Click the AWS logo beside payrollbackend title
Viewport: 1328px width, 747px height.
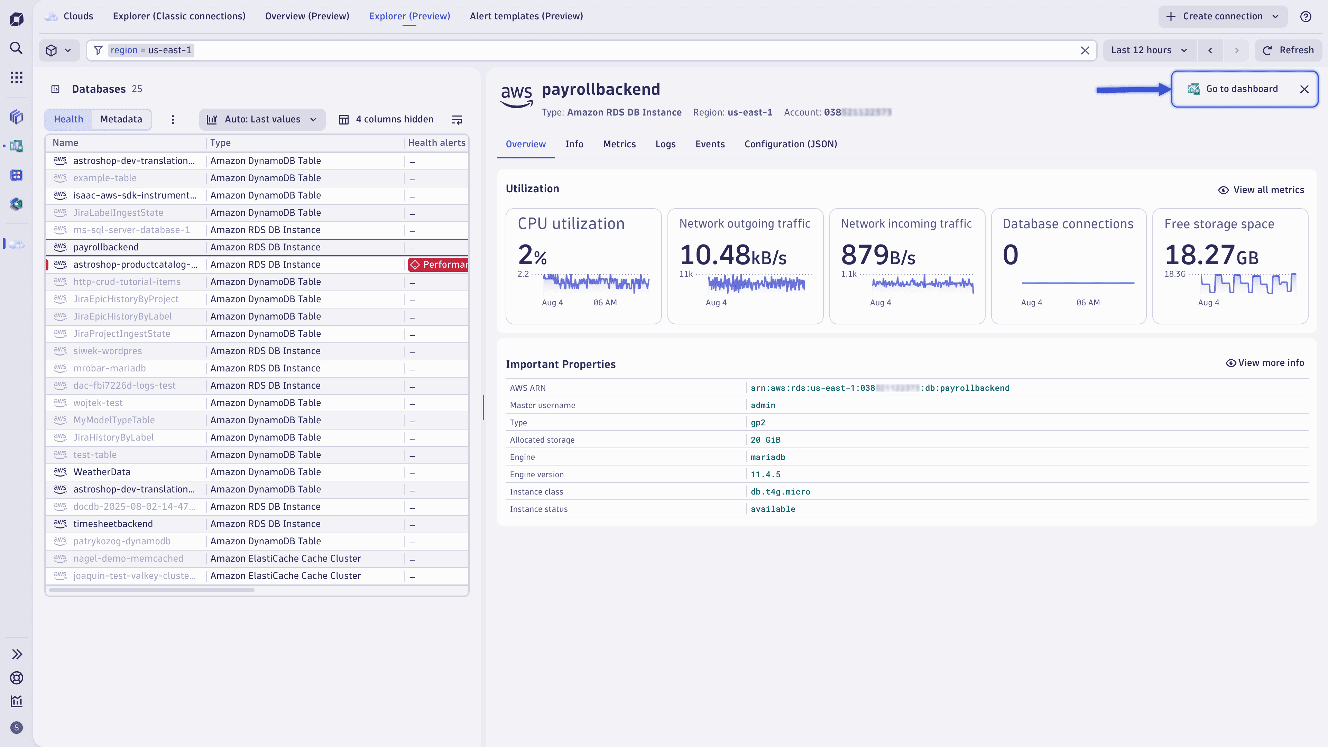coord(517,96)
